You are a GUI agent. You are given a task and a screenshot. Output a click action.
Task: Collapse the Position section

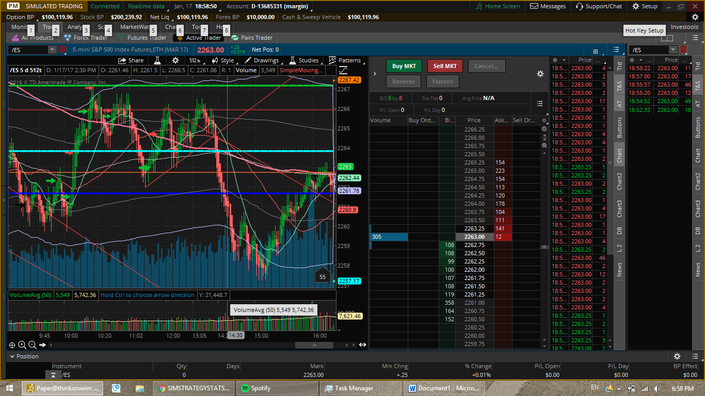point(12,356)
